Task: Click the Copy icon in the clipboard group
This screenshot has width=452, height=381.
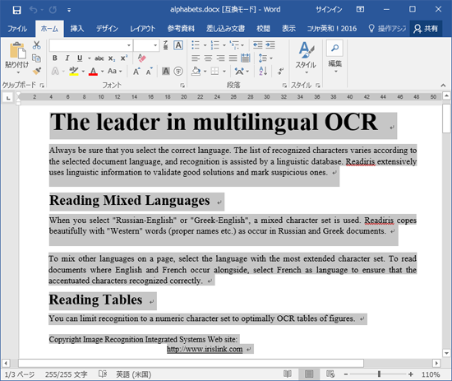Action: pyautogui.click(x=37, y=58)
